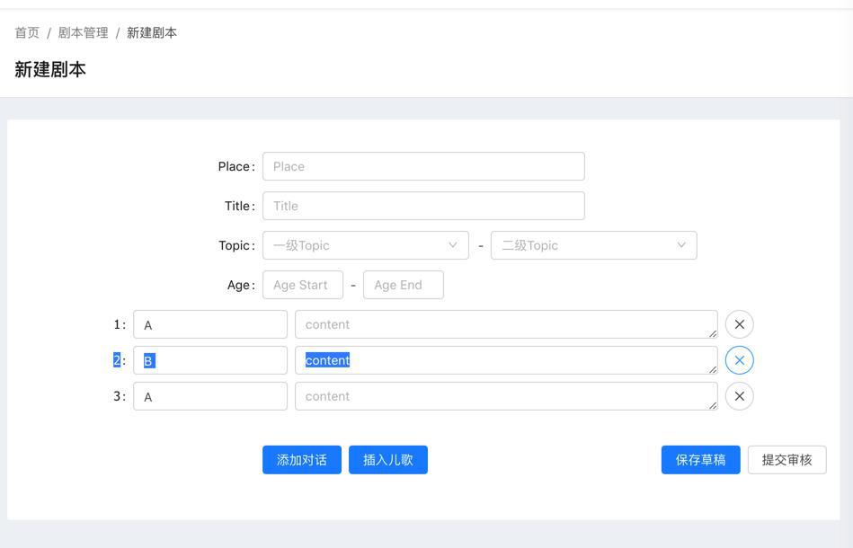Delete dialogue row 2 using blue X
Screen dimensions: 853x548
click(739, 360)
